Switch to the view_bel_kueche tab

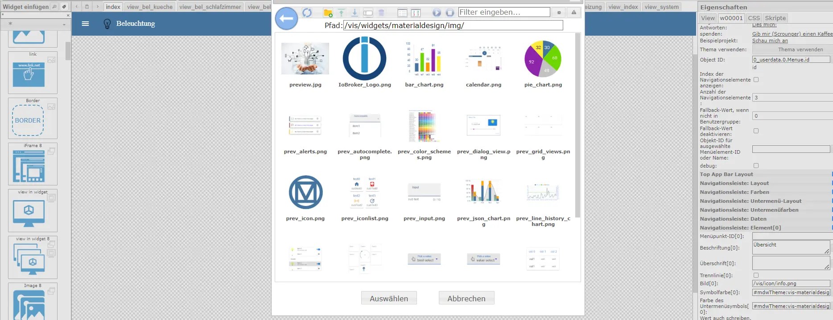point(149,7)
